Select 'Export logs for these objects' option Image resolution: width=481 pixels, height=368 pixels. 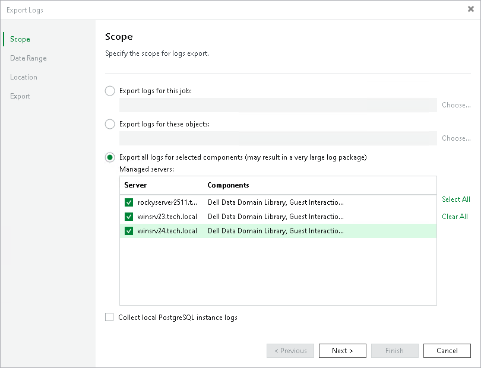[x=110, y=124]
